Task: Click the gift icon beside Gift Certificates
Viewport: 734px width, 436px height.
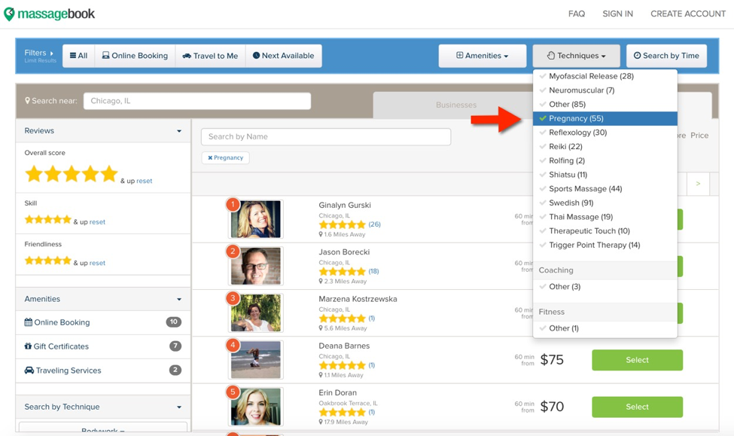Action: pos(28,346)
